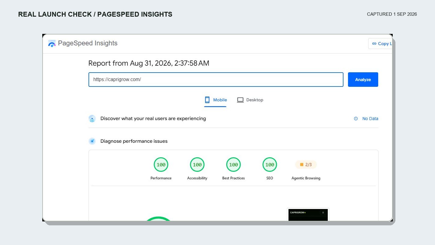The width and height of the screenshot is (435, 245).
Task: Click the PageSpeed Insights title text
Action: click(x=88, y=43)
